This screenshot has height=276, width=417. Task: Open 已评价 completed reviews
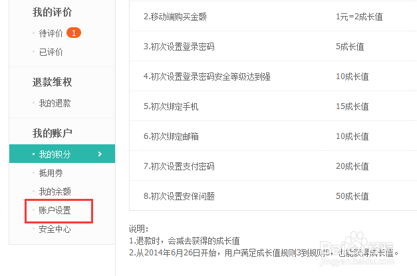[51, 51]
